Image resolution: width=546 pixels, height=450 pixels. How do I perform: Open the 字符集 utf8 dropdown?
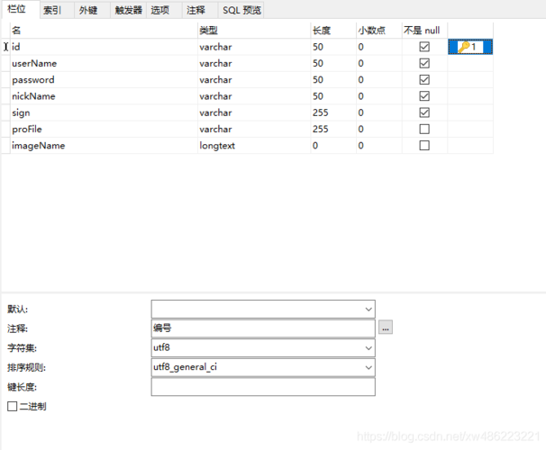[x=369, y=348]
